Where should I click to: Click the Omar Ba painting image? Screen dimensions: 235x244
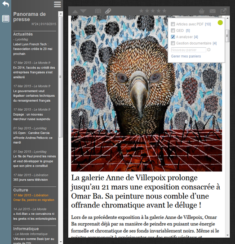pyautogui.click(x=146, y=94)
